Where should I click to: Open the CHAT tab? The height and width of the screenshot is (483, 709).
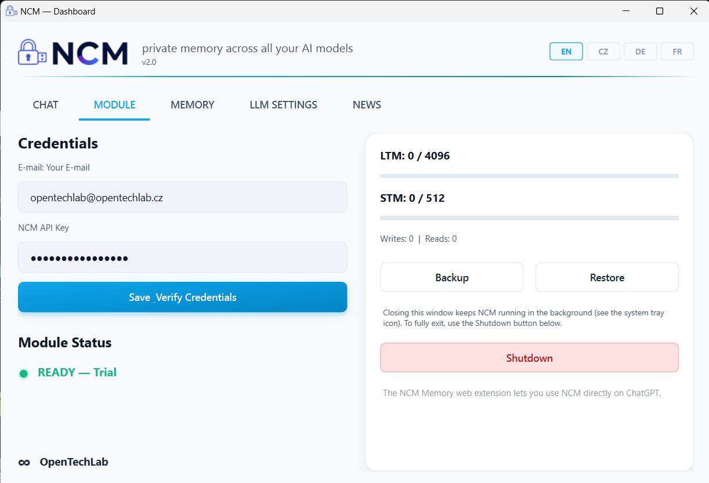(46, 105)
